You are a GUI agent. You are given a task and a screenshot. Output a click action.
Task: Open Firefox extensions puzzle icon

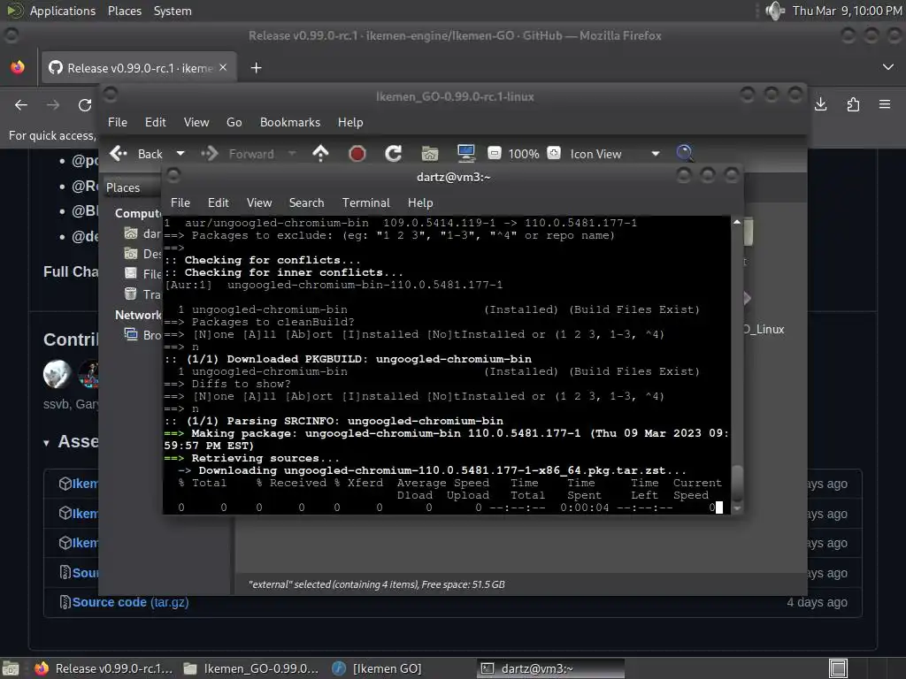click(x=853, y=104)
